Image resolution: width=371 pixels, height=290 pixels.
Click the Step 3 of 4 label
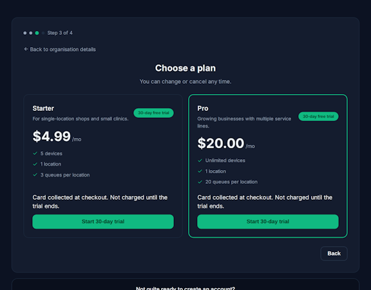tap(60, 33)
